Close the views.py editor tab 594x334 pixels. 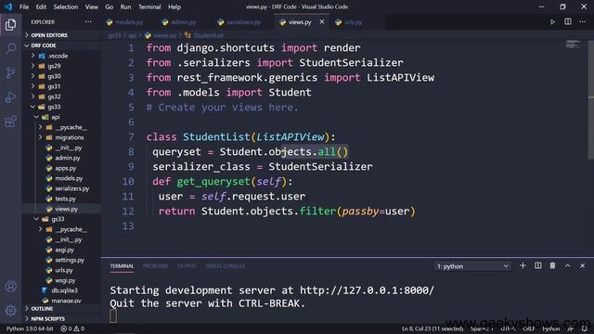point(322,22)
